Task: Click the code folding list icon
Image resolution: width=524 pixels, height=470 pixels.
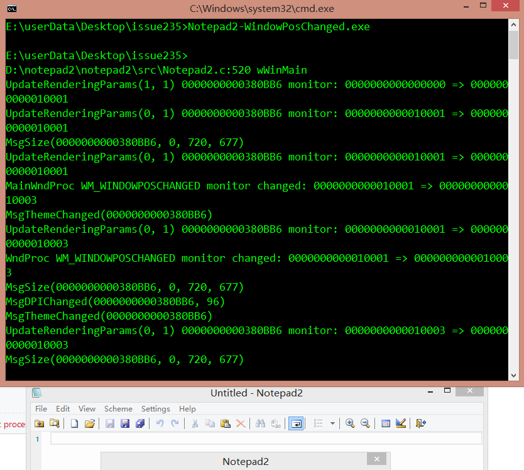Action: tap(318, 423)
